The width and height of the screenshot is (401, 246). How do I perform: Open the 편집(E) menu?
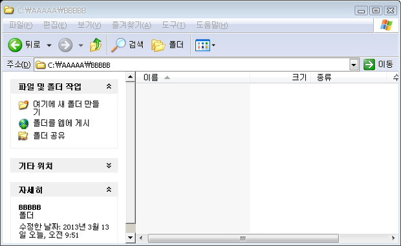click(55, 25)
